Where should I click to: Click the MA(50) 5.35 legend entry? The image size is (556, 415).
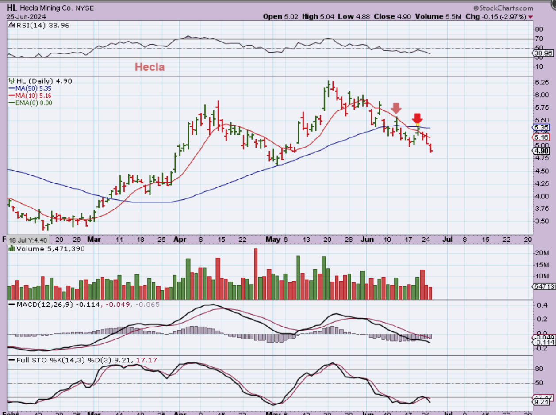tap(31, 88)
